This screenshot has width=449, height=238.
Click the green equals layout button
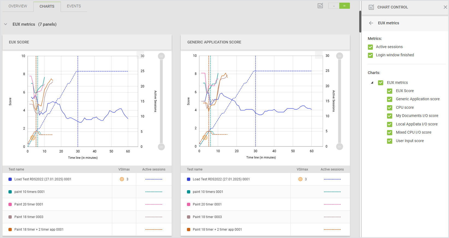[x=344, y=6]
